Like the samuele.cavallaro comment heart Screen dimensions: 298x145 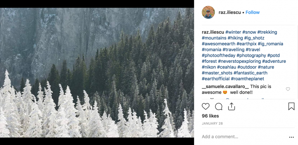[288, 89]
